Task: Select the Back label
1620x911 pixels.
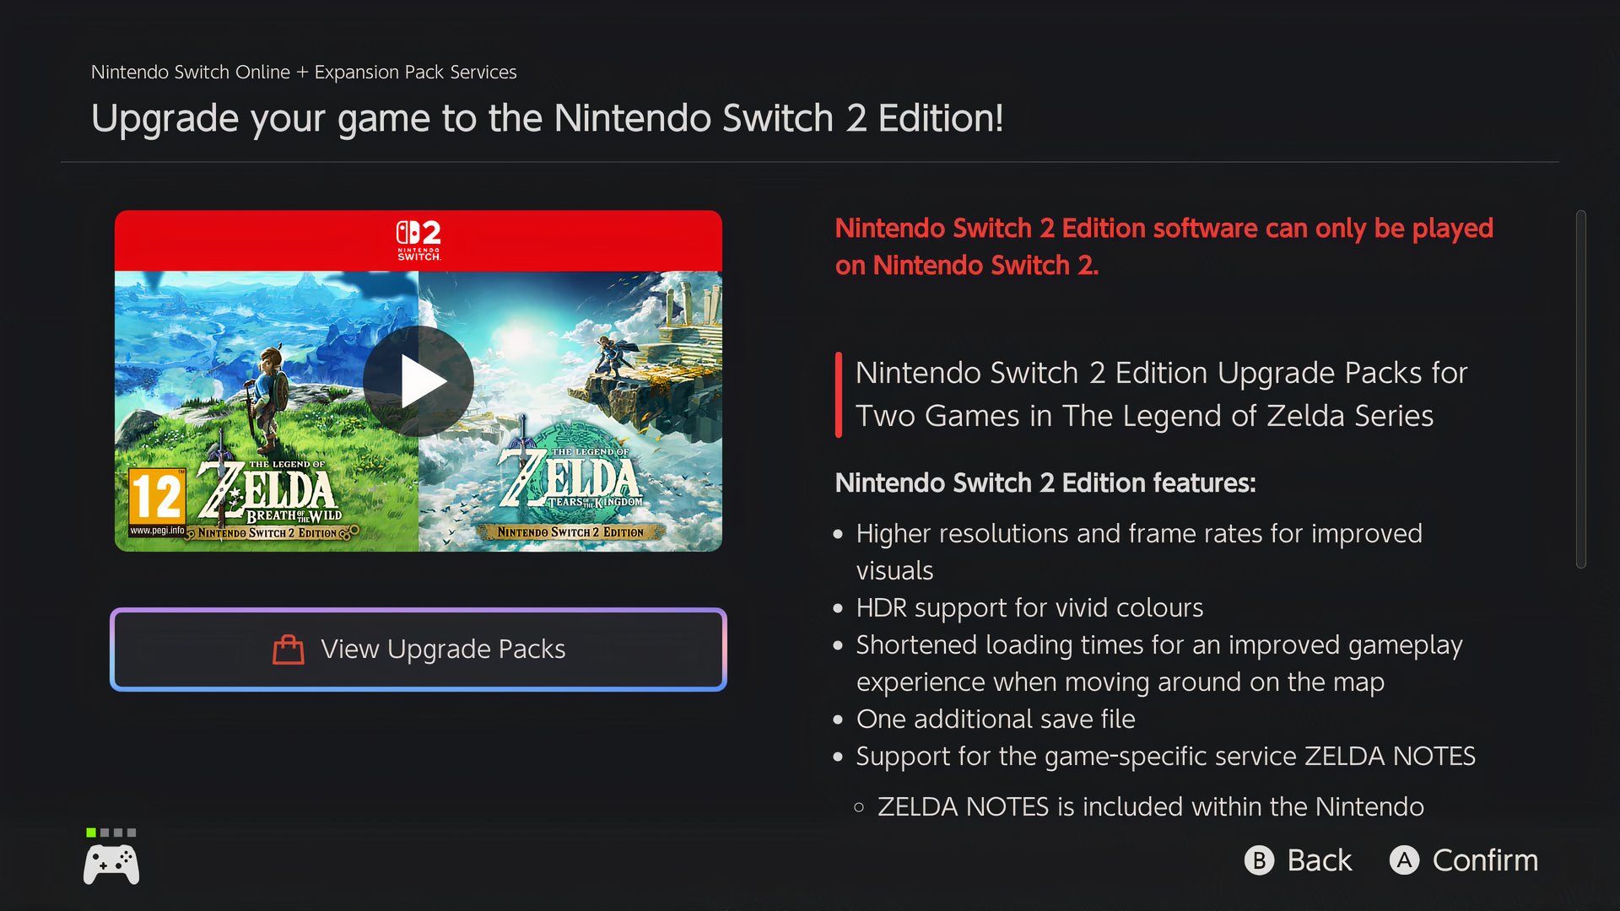Action: [x=1319, y=860]
